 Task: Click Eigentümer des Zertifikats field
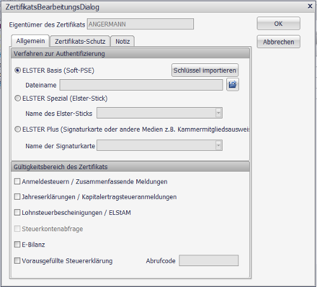140,24
